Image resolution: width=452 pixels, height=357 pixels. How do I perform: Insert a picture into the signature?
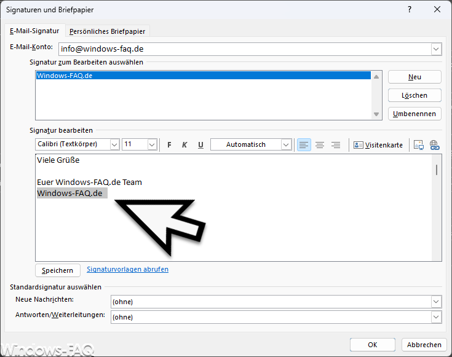click(419, 144)
